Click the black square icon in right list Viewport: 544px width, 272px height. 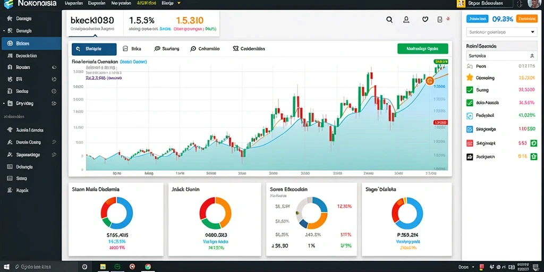[470, 157]
